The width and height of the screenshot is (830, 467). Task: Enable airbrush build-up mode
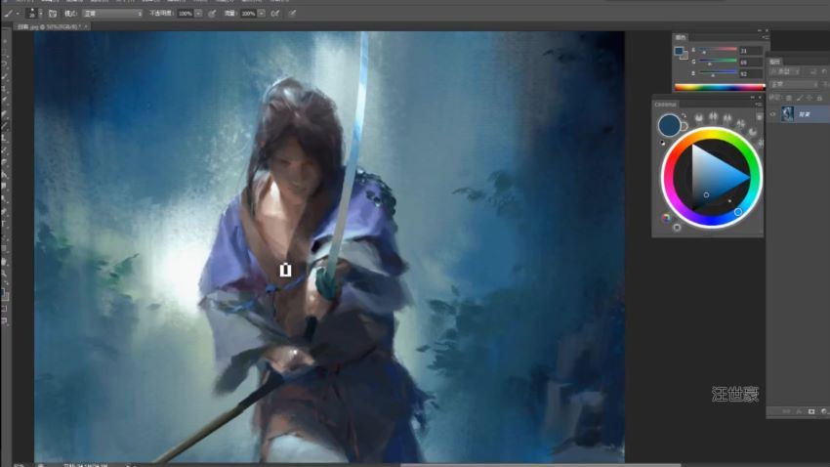click(x=274, y=14)
